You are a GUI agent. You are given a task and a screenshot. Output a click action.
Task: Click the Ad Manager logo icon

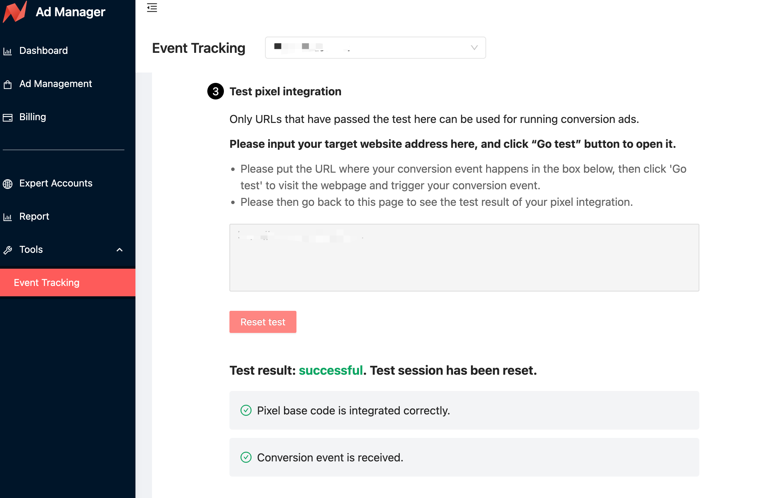pos(15,12)
